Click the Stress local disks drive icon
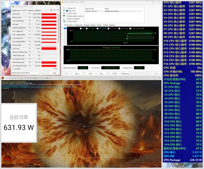The image size is (204, 169). pos(64,19)
